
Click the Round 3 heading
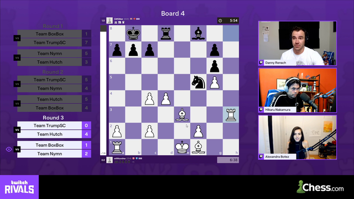pyautogui.click(x=53, y=118)
